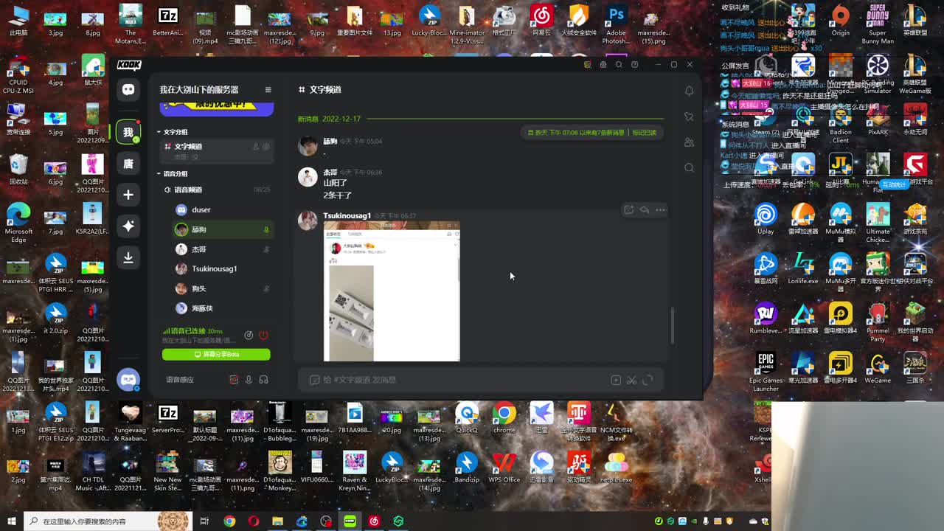Open the discover servers sparkle icon

[128, 226]
